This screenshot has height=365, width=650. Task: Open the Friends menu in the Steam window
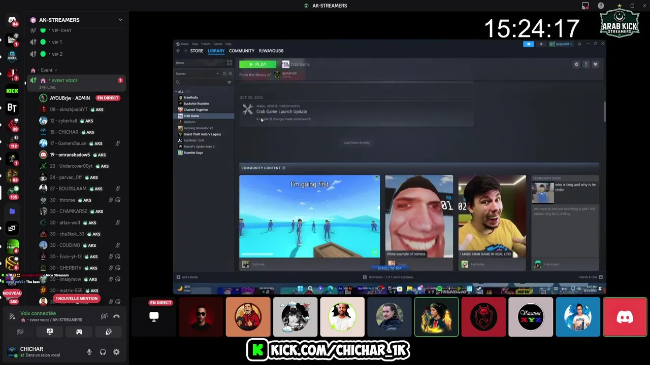point(206,44)
